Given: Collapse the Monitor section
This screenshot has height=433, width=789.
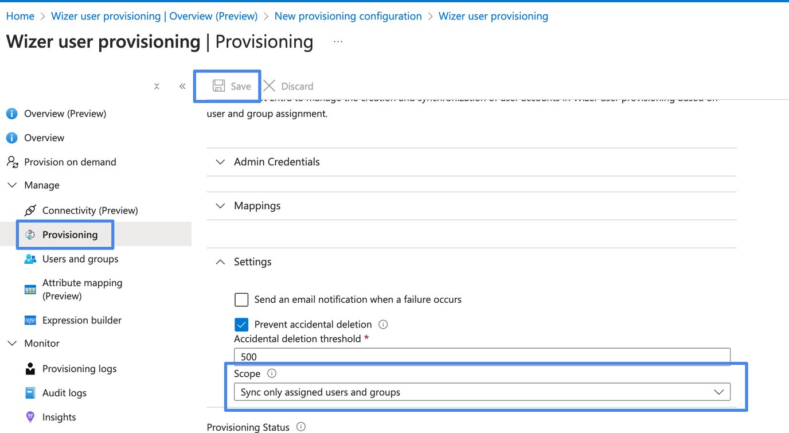Looking at the screenshot, I should coord(12,343).
